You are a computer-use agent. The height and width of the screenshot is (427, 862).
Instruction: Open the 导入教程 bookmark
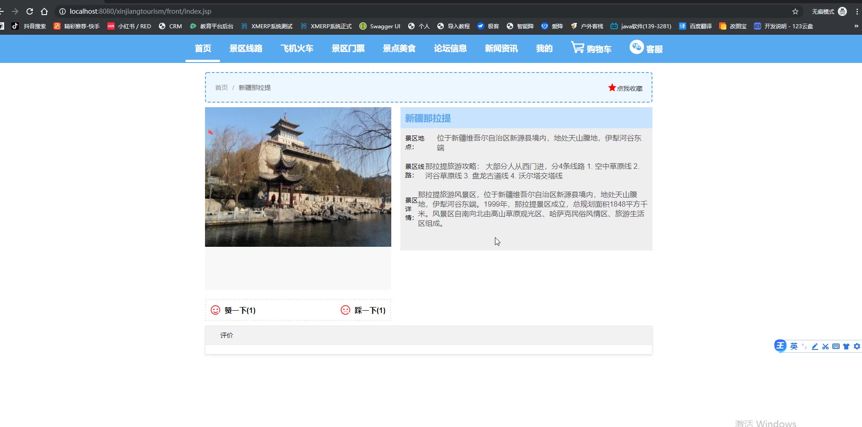click(453, 26)
